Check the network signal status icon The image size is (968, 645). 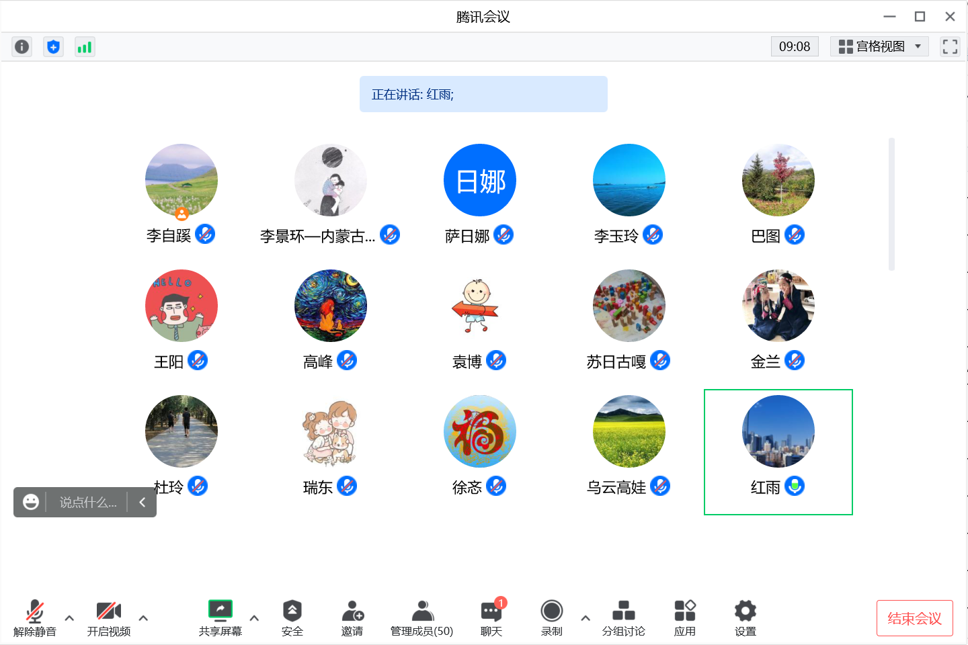(x=84, y=46)
